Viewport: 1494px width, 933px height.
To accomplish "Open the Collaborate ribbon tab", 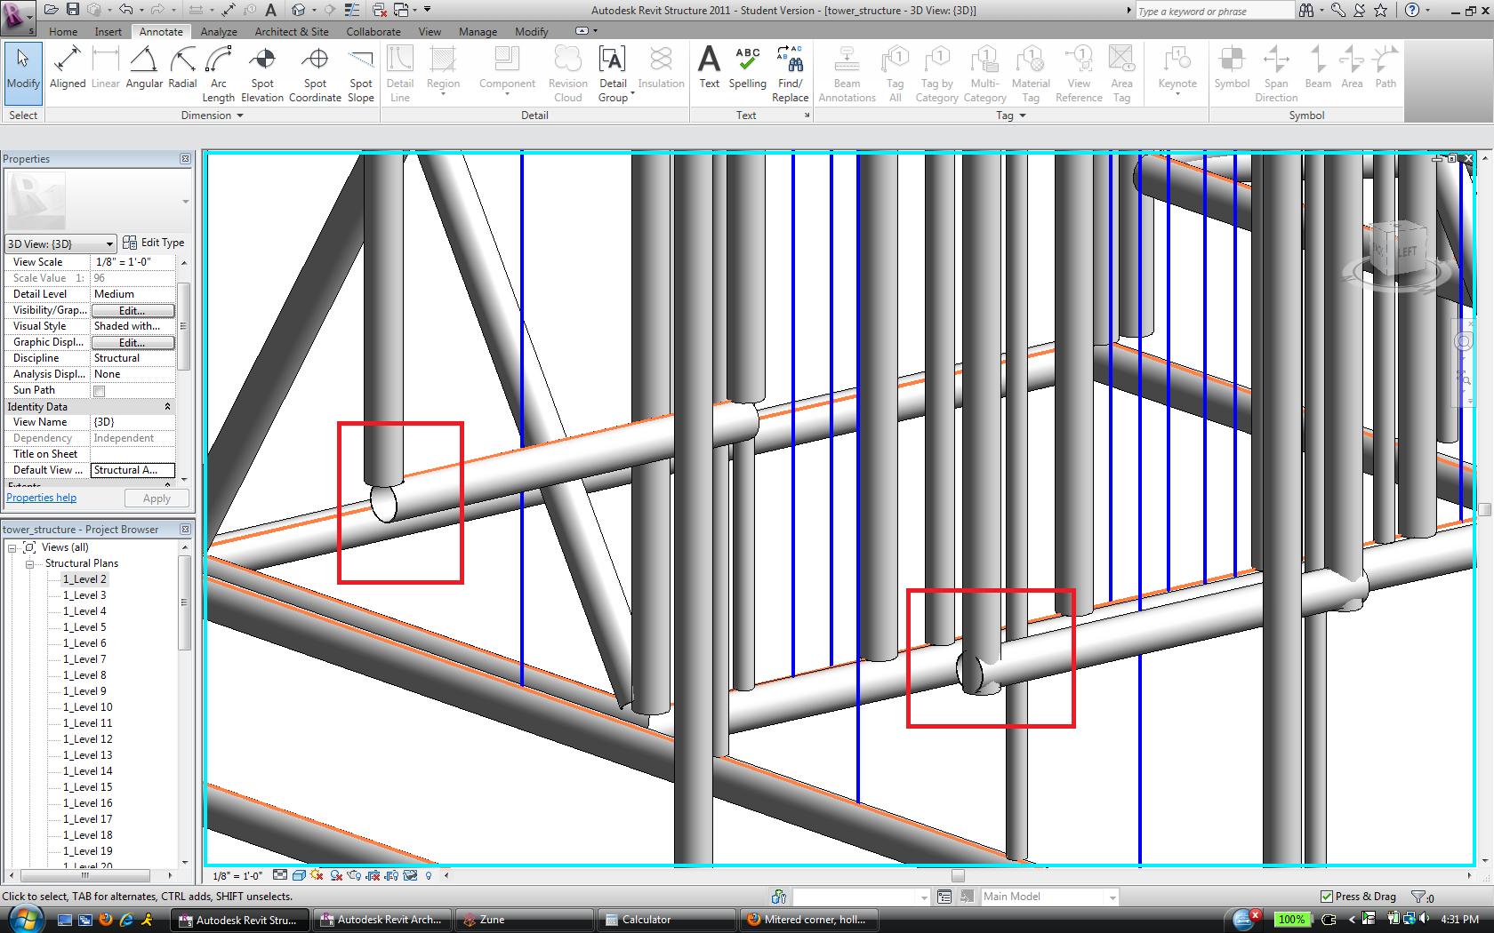I will pyautogui.click(x=373, y=31).
